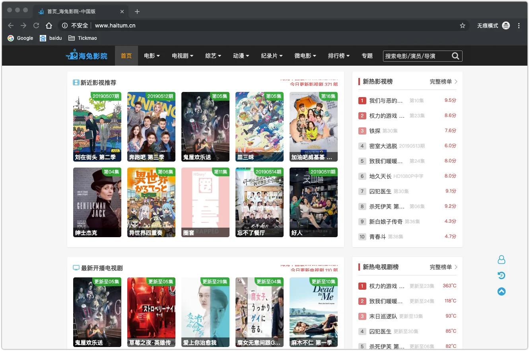This screenshot has width=529, height=351.
Task: Open the 专题 nav item
Action: 367,56
